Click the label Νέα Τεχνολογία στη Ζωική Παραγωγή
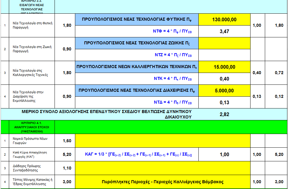The height and width of the screenshot is (189, 288). pos(32,49)
